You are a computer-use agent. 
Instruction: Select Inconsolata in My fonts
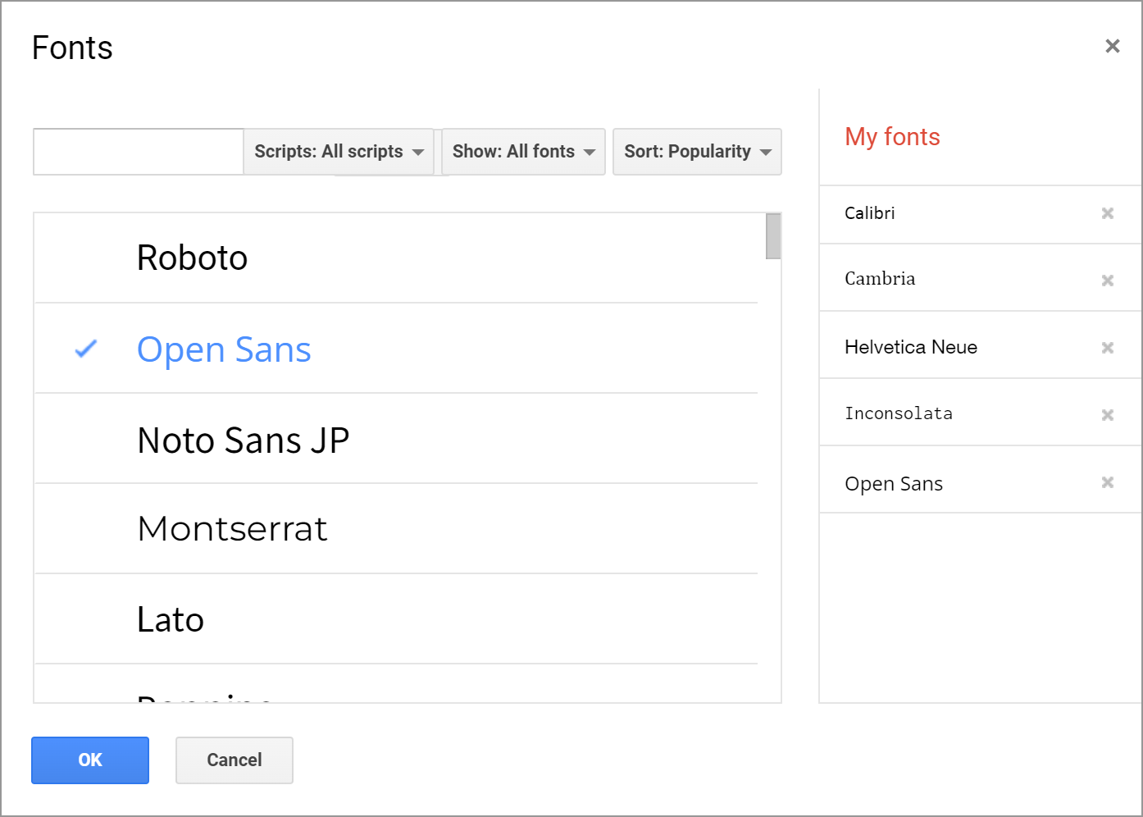pyautogui.click(x=981, y=413)
